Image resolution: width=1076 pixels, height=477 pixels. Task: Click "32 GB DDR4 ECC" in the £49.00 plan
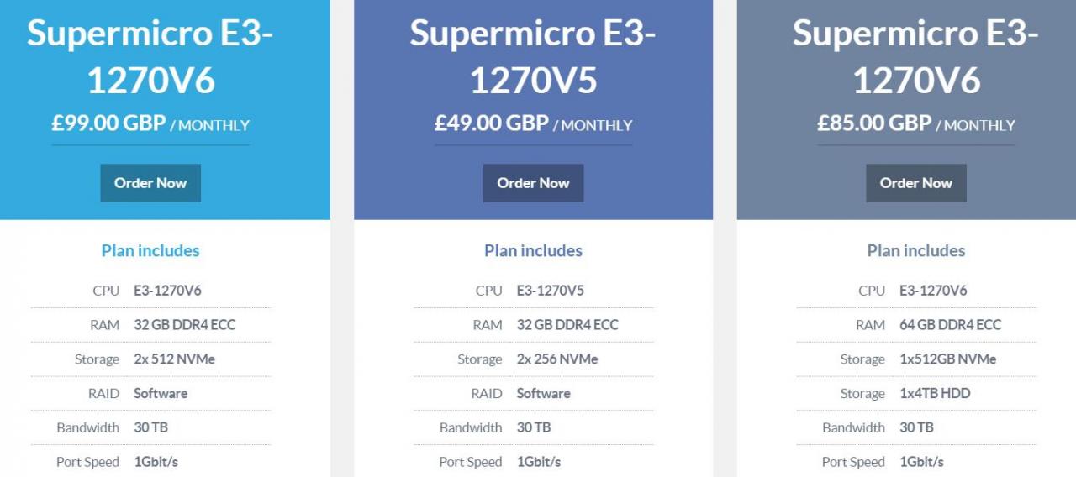coord(567,324)
